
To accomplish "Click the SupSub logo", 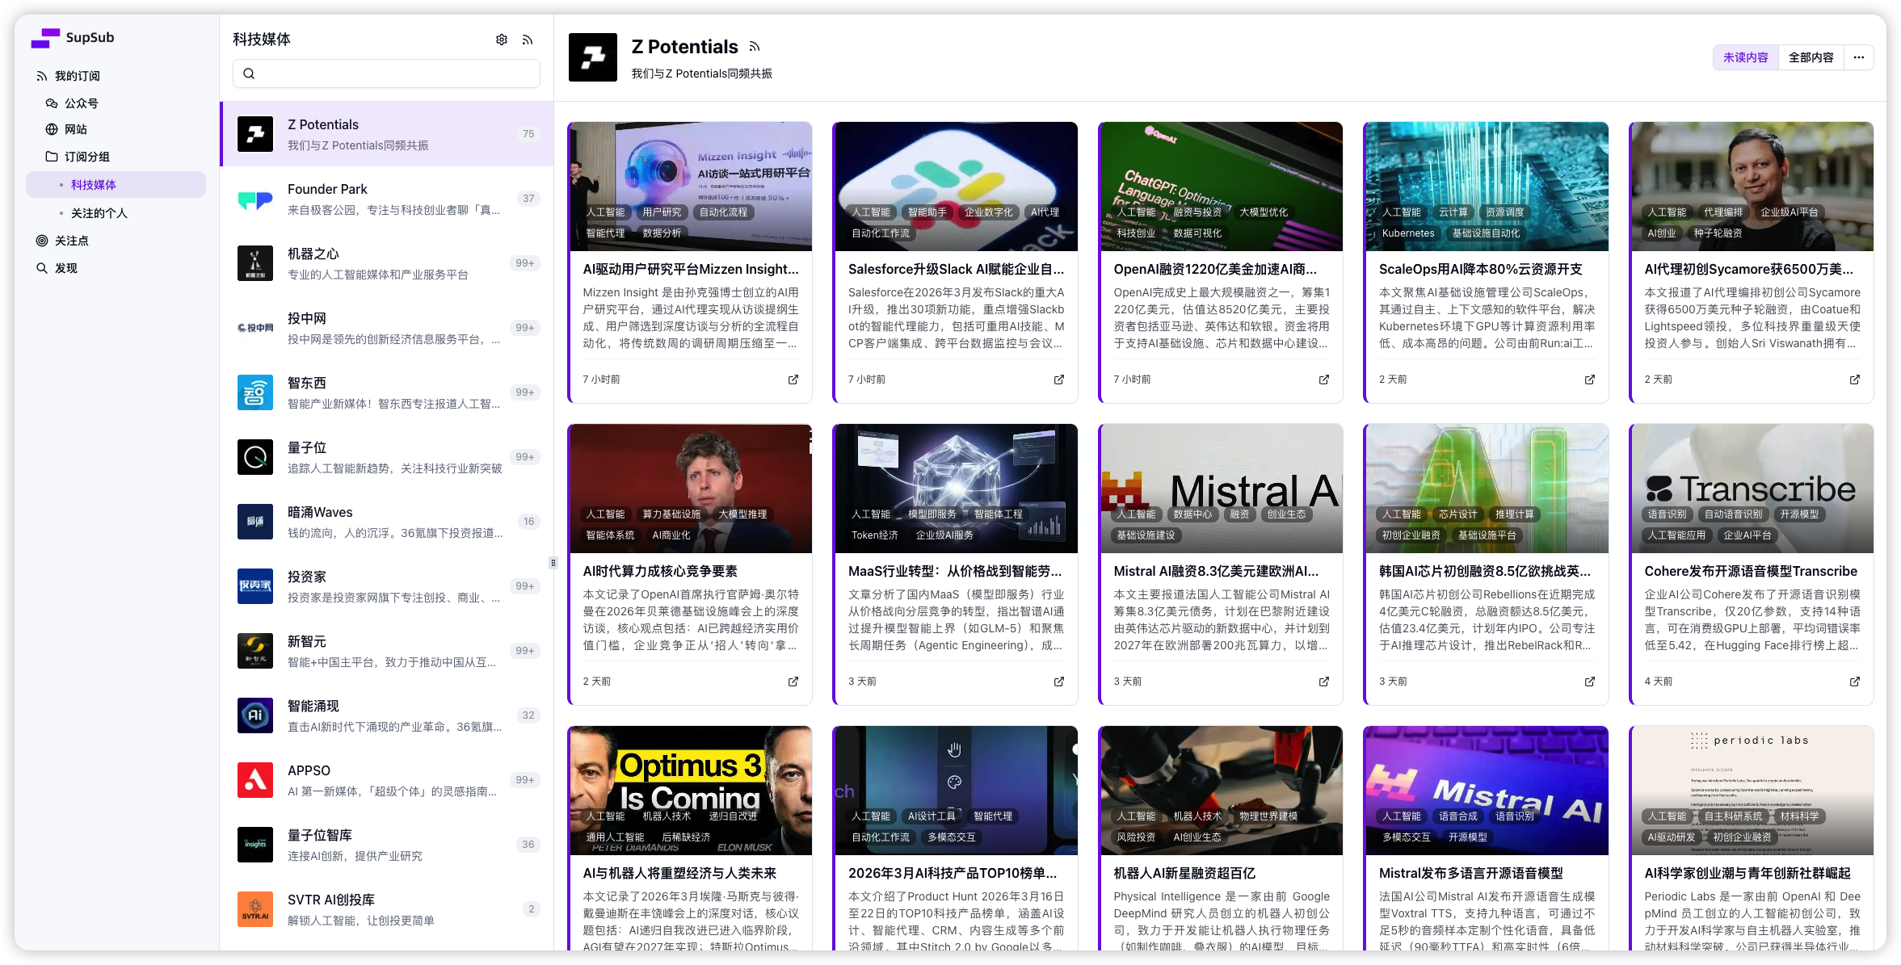I will [73, 37].
